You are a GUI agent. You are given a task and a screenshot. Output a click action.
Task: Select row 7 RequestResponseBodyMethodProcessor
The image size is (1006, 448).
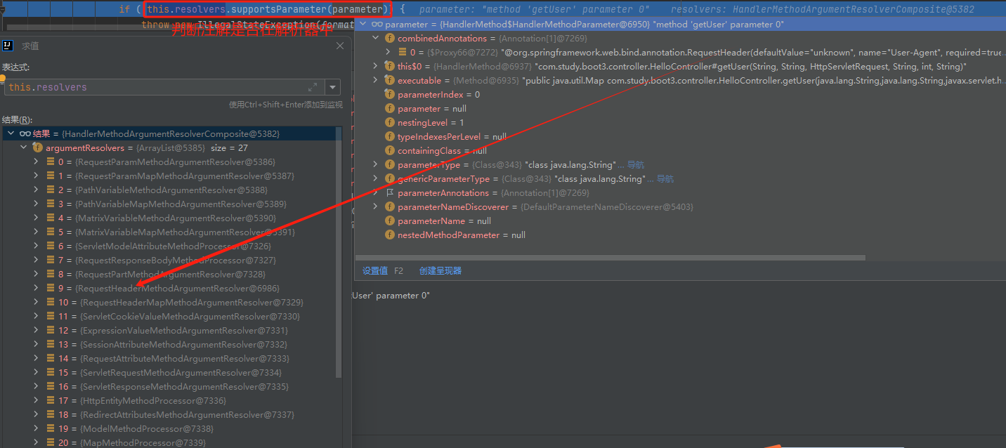(169, 260)
